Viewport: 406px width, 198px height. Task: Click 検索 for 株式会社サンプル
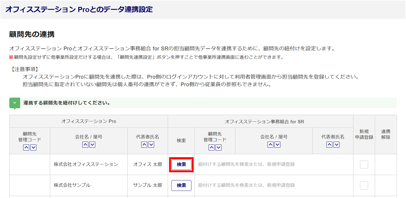tap(181, 185)
